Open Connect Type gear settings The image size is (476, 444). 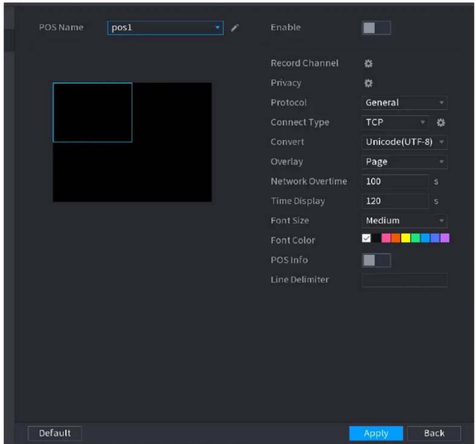click(441, 123)
